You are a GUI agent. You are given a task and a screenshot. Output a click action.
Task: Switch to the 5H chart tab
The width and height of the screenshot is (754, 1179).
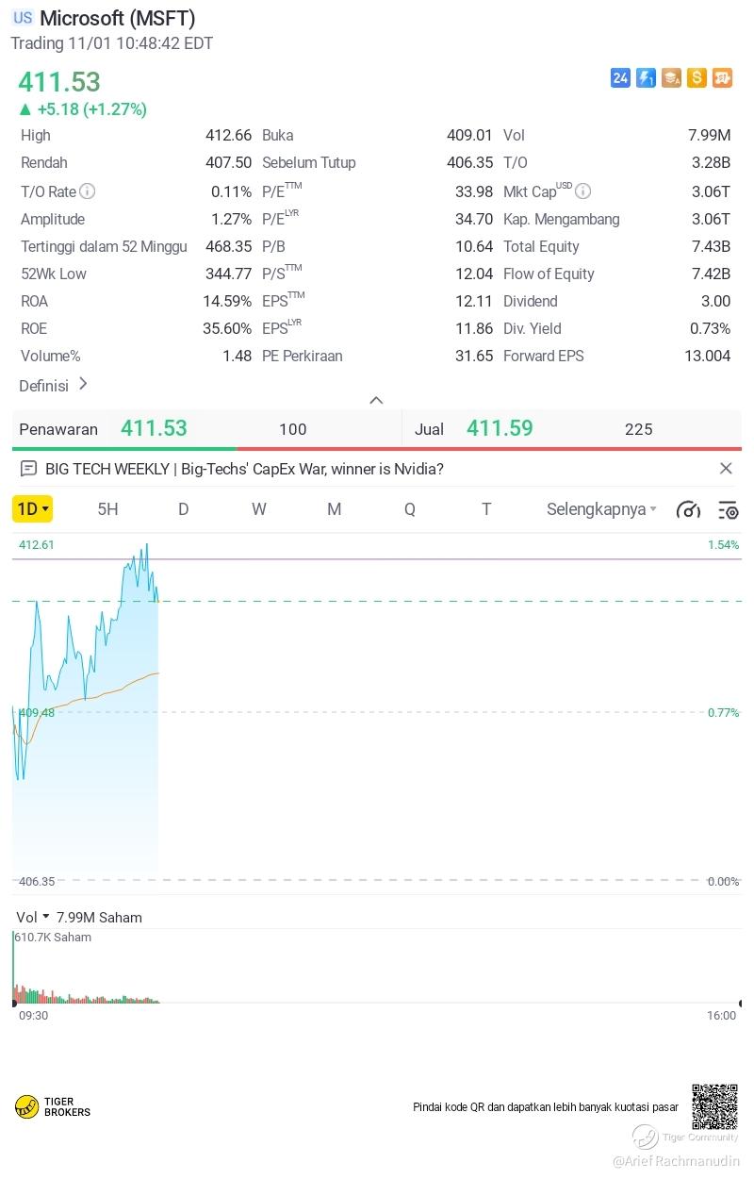(x=107, y=509)
